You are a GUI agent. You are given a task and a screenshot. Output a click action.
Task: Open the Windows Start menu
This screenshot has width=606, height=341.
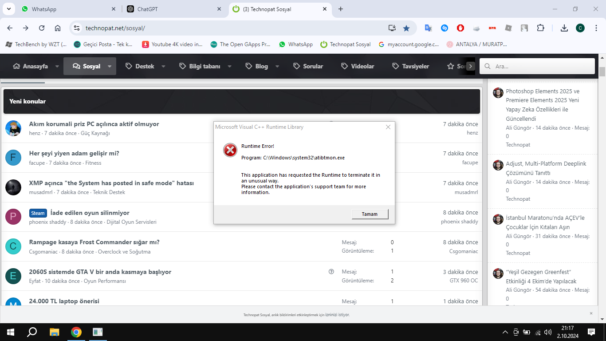[x=11, y=332]
